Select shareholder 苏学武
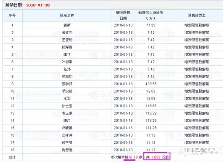 [x=67, y=84]
